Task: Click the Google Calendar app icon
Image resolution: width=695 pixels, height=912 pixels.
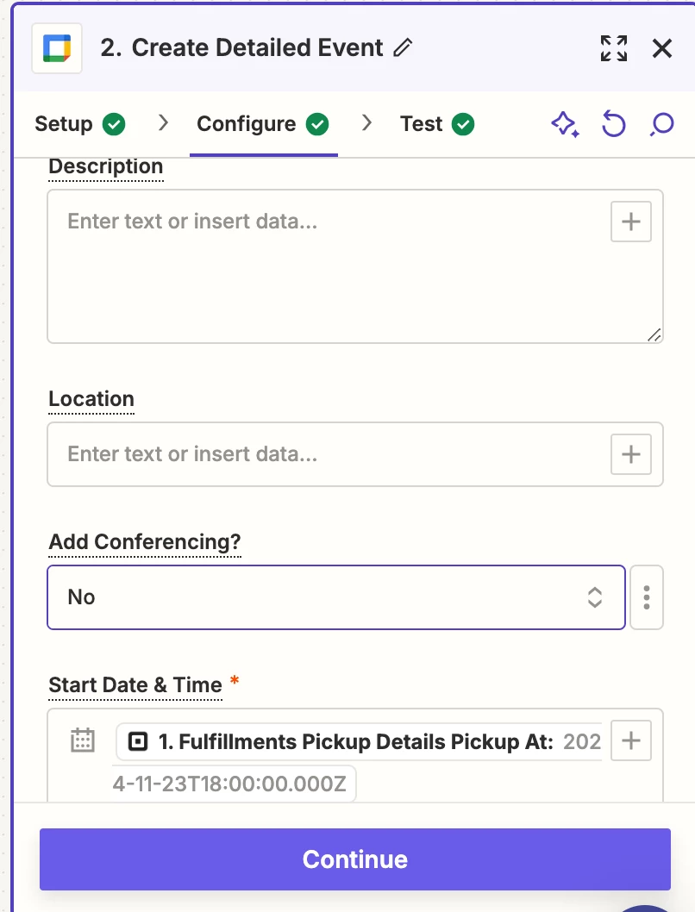Action: 57,48
